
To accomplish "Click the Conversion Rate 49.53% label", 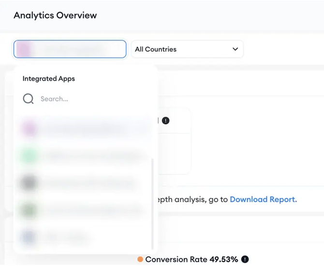I will coord(191,259).
